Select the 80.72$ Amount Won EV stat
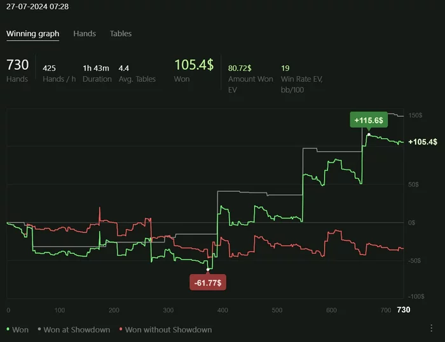The width and height of the screenshot is (445, 342). 240,67
